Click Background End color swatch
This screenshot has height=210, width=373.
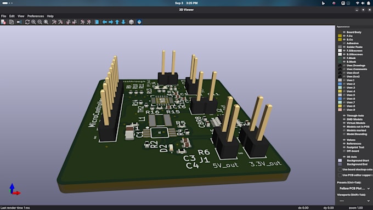tap(340, 164)
